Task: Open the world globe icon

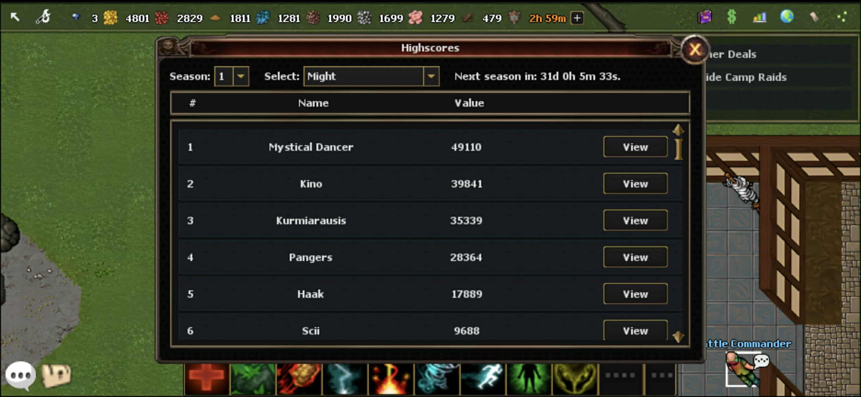Action: tap(787, 17)
